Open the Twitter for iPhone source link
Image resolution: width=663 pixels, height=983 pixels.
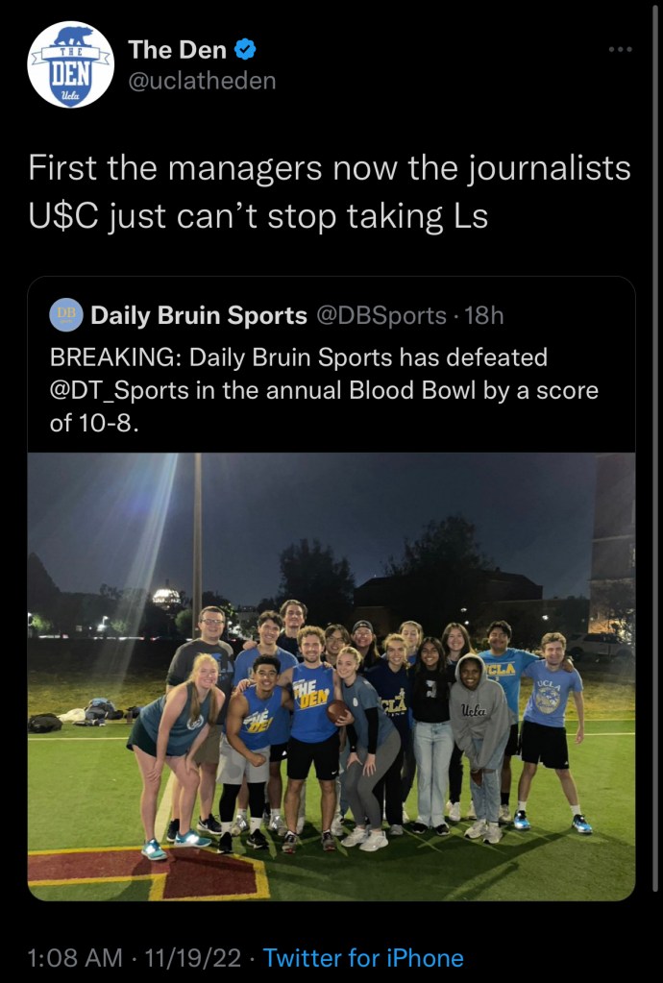coord(363,957)
